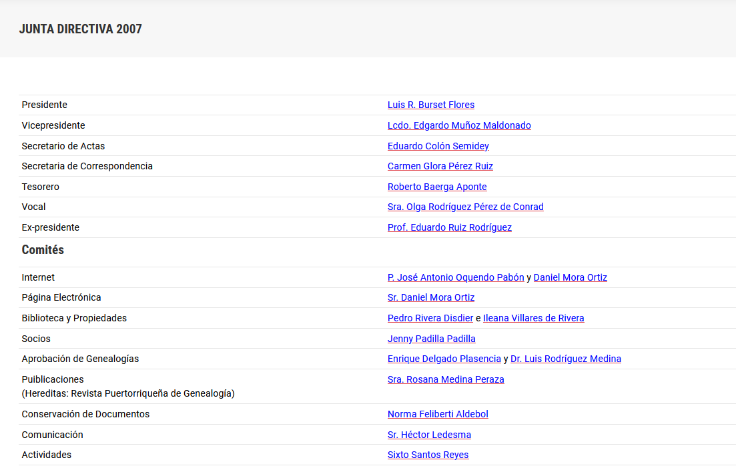Click the Enrique Delgado Plasencia link
Screen dimensions: 736x476
[444, 359]
